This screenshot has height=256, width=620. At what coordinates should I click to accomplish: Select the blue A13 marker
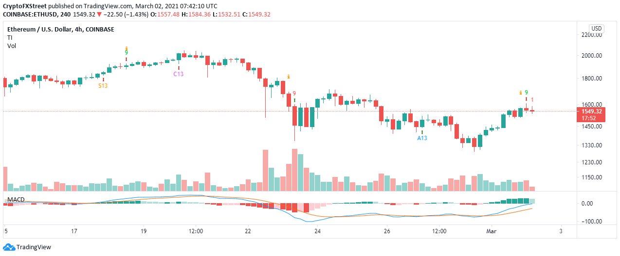[x=422, y=138]
